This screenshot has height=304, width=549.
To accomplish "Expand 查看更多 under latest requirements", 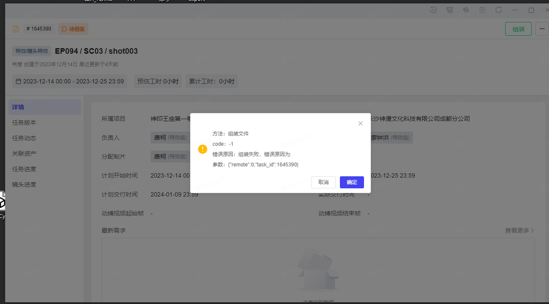I will coord(519,230).
